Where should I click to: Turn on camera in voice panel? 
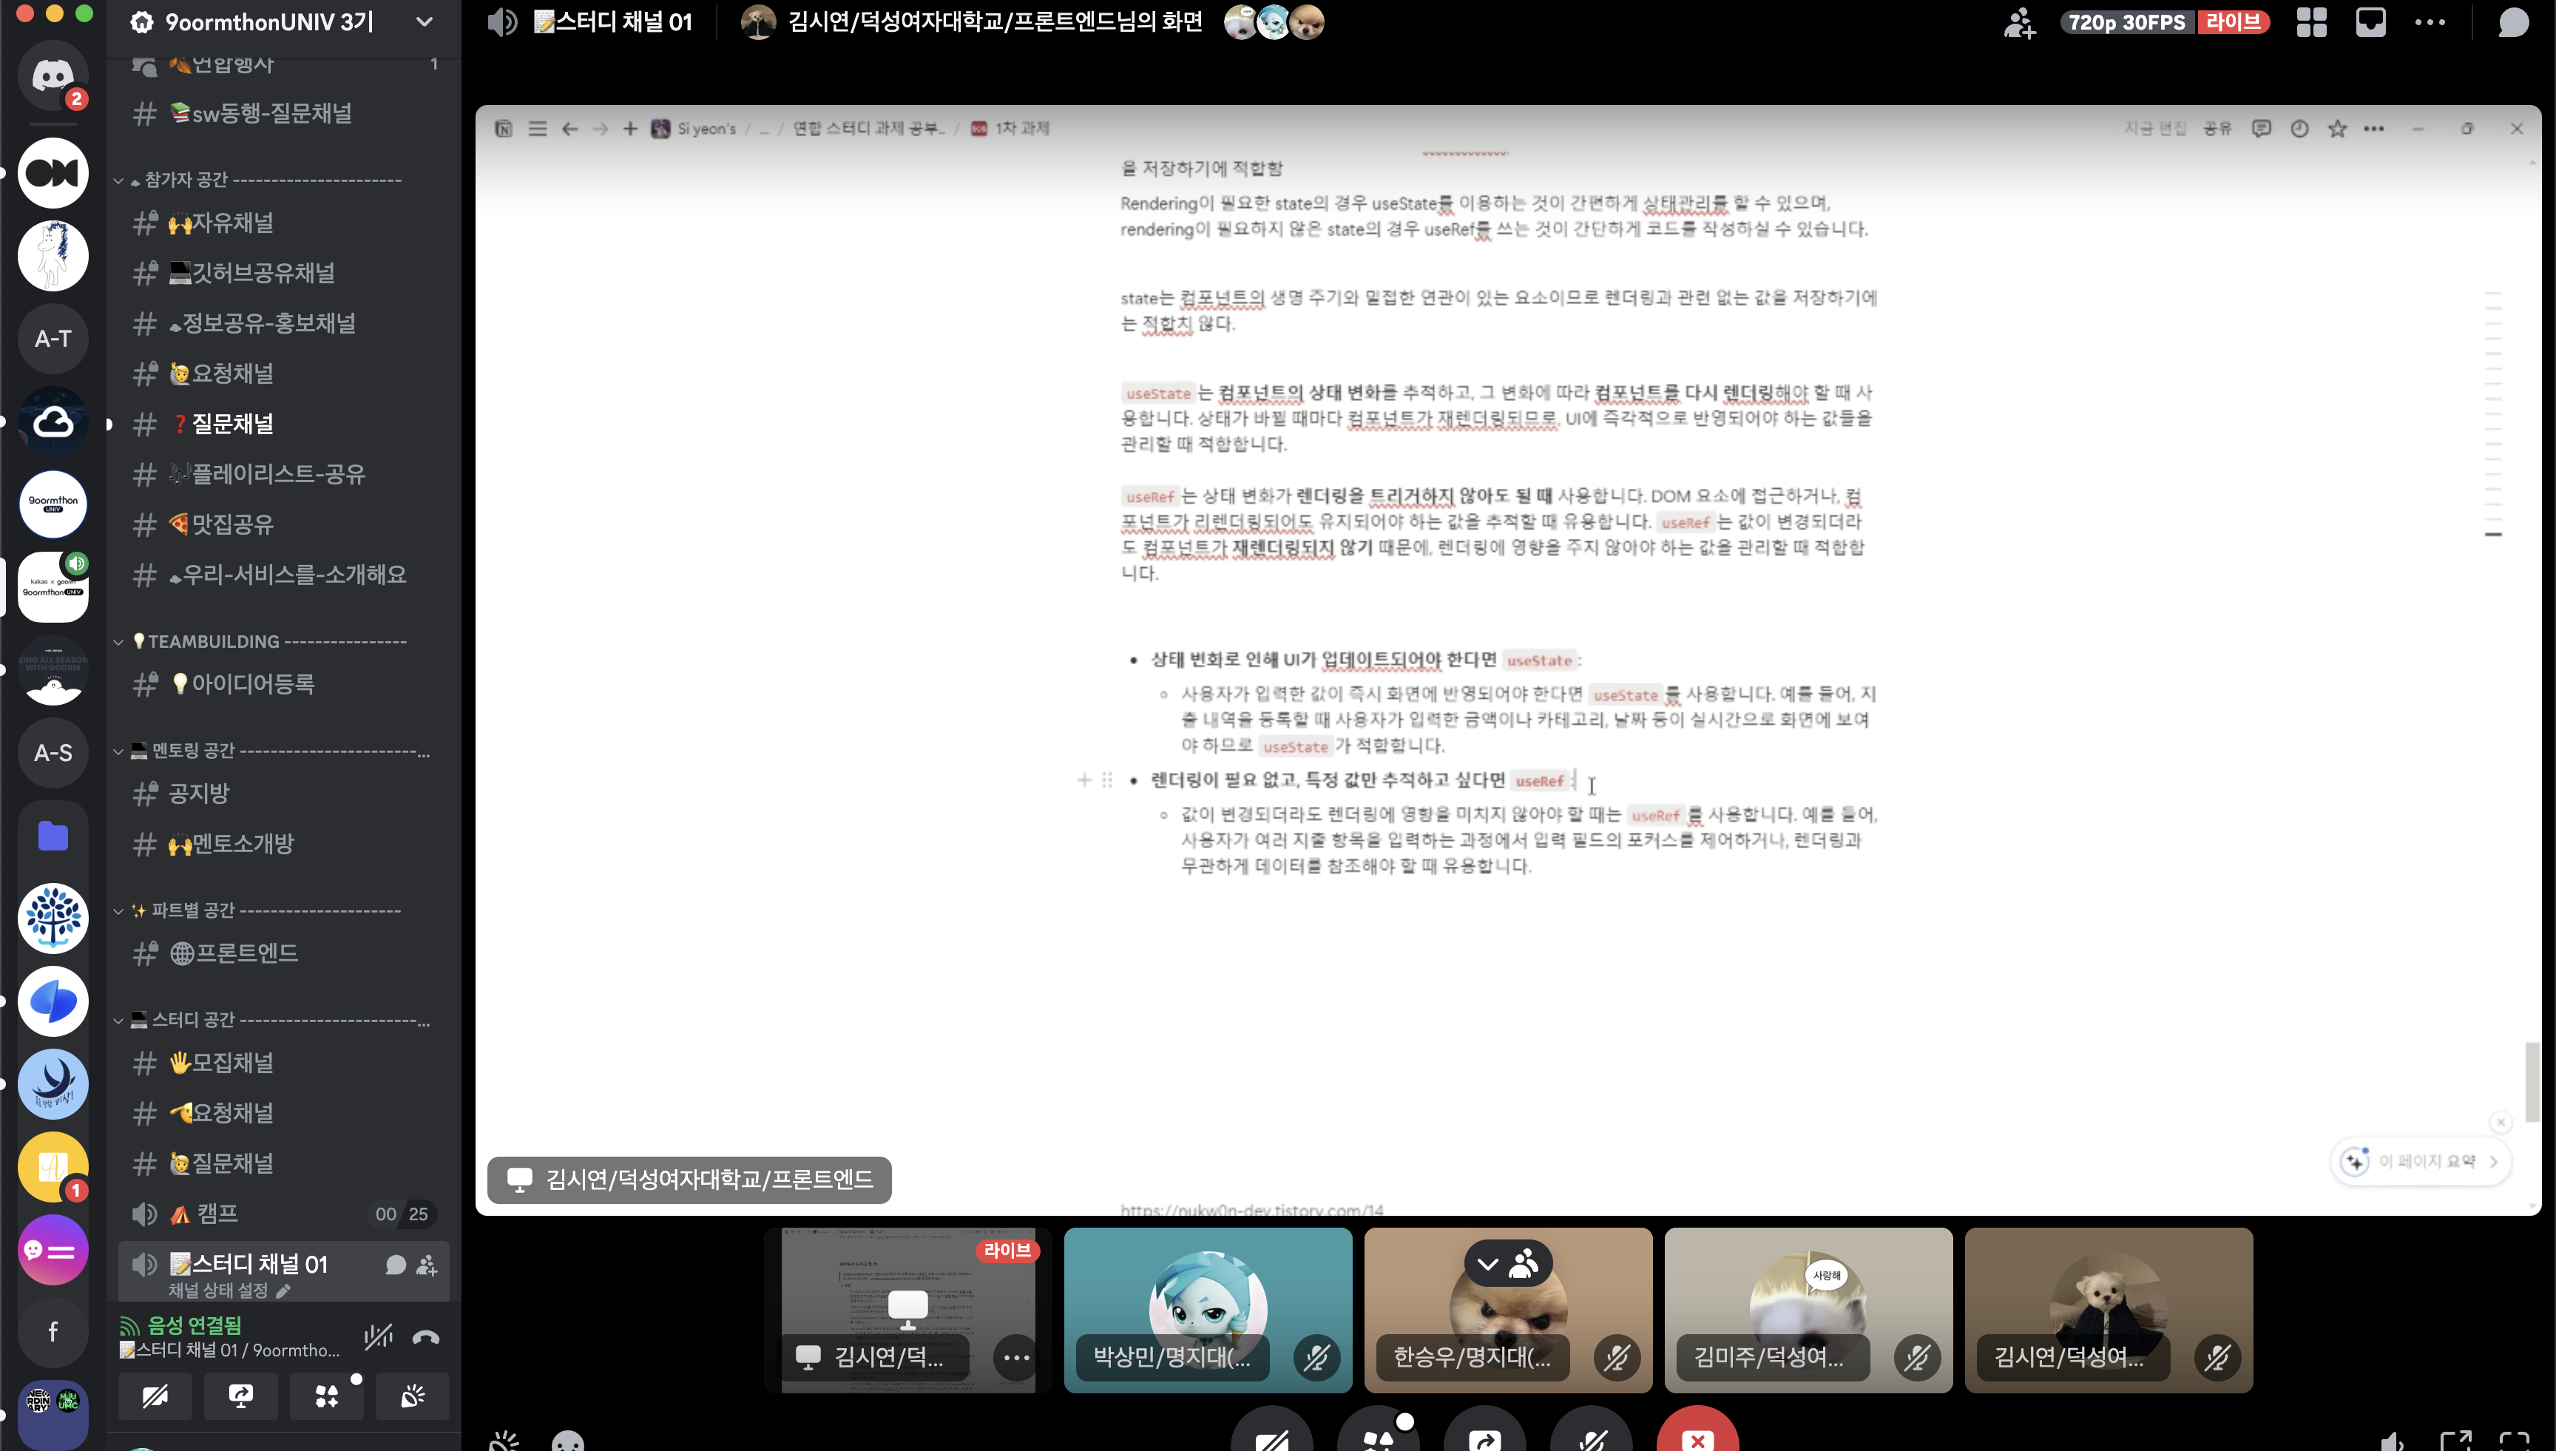tap(155, 1396)
